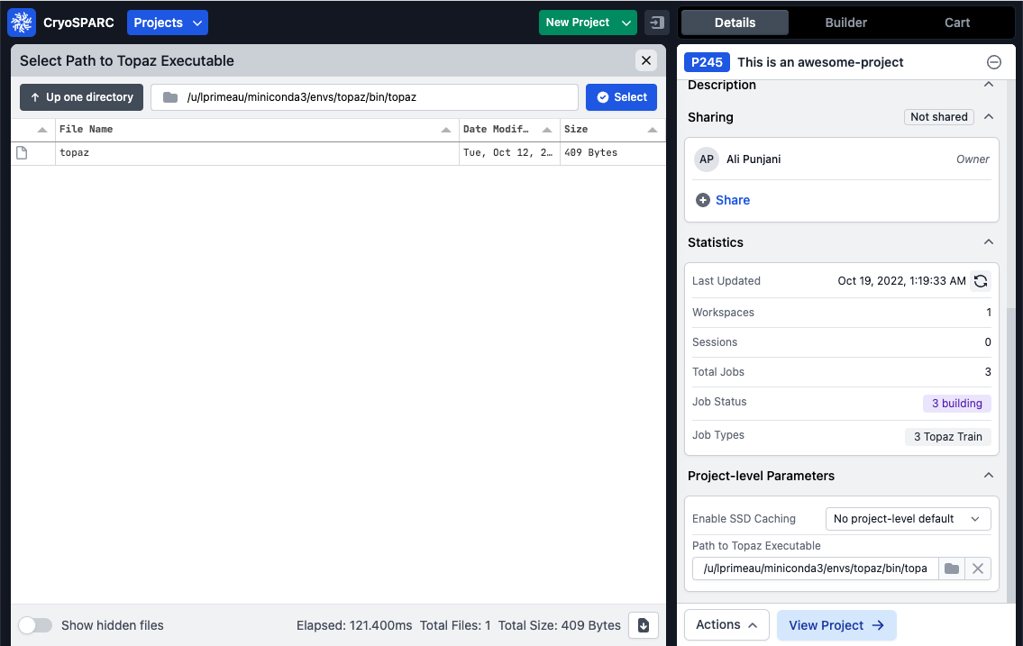Click the folder browse icon for Topaz path

tap(952, 569)
